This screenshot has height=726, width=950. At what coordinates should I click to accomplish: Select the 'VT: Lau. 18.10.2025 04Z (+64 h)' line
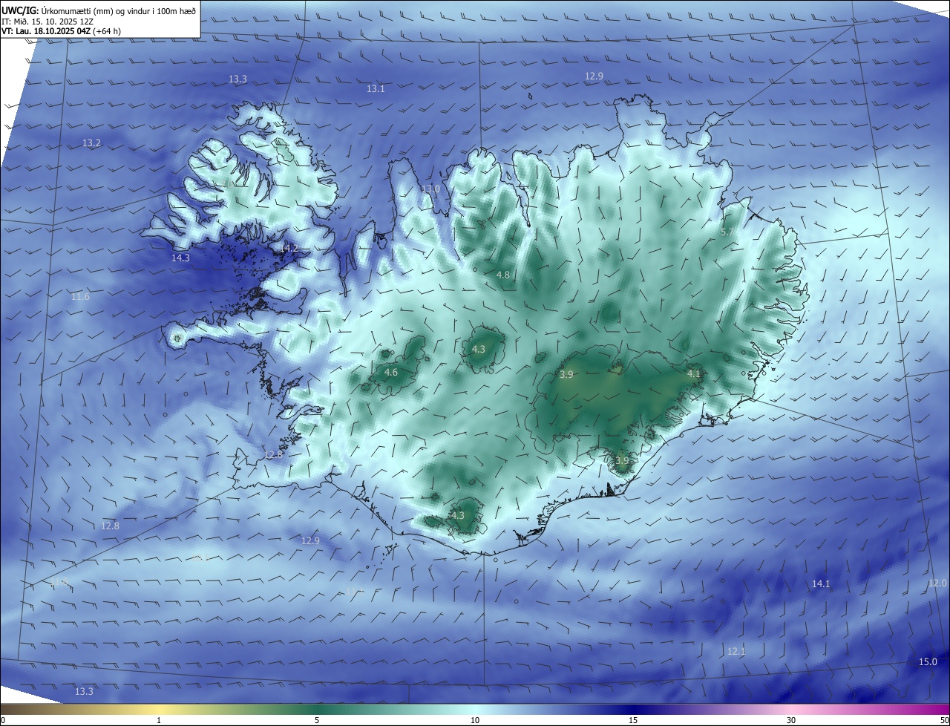(x=61, y=31)
